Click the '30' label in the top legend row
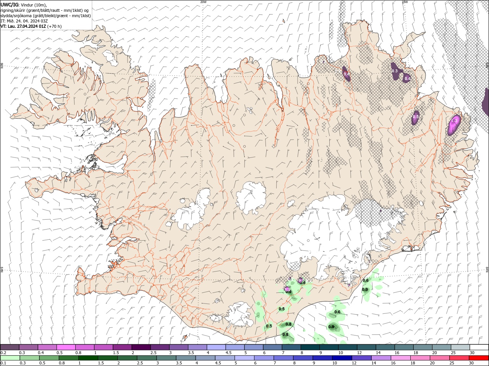 click(x=472, y=353)
